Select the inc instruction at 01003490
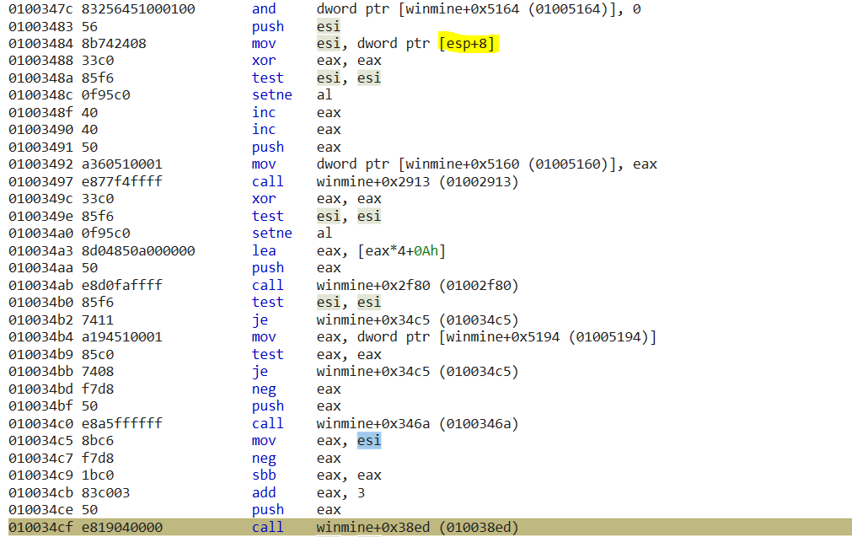 [x=264, y=130]
